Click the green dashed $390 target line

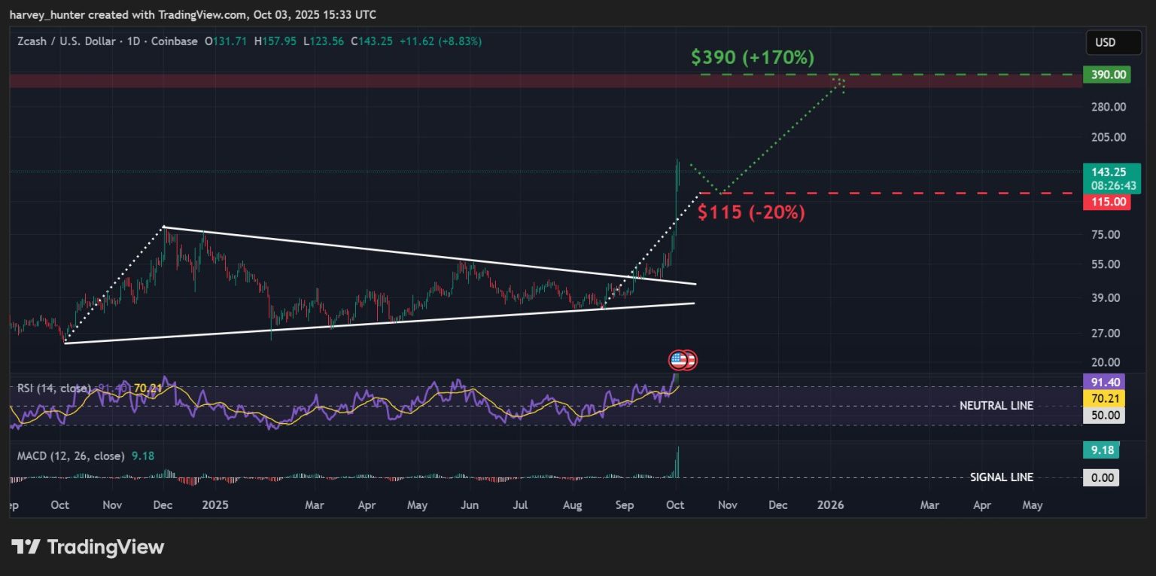tap(941, 75)
